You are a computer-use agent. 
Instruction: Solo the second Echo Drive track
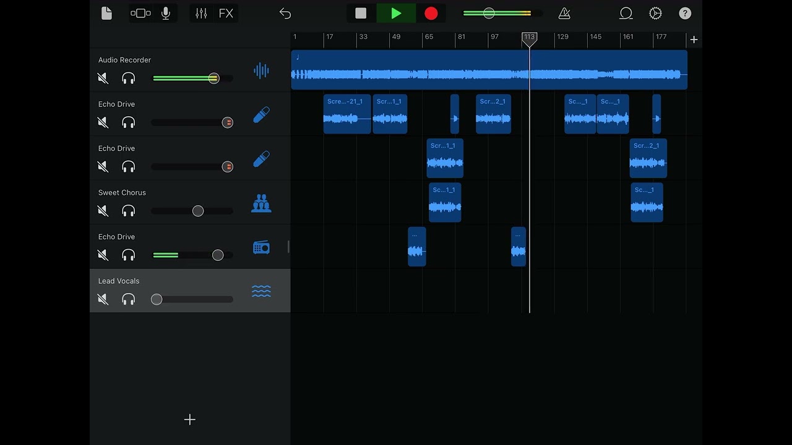128,167
